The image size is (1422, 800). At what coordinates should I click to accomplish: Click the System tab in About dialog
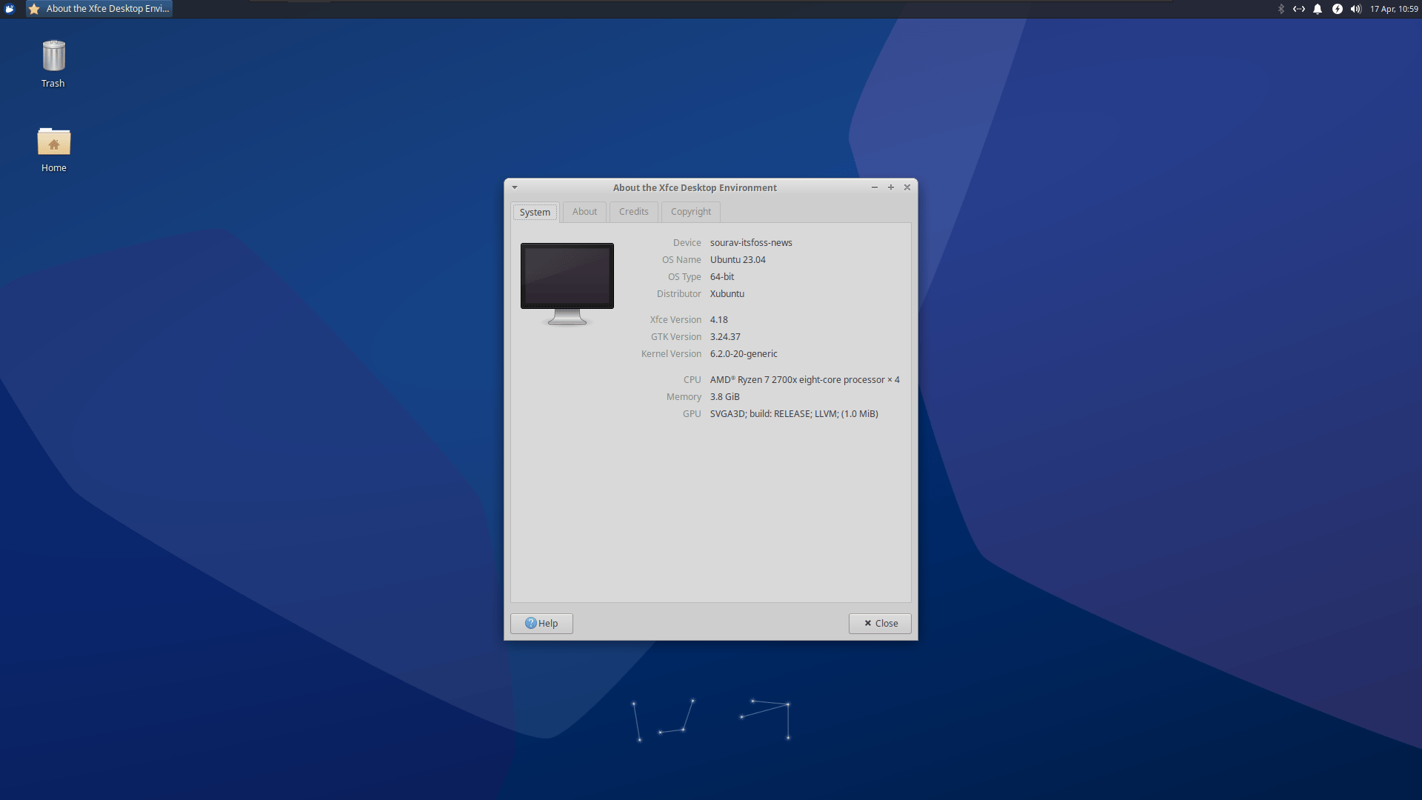pyautogui.click(x=533, y=211)
